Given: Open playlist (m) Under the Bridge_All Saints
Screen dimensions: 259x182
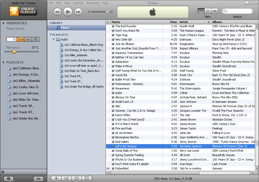Looking at the screenshot, I should [82, 87].
